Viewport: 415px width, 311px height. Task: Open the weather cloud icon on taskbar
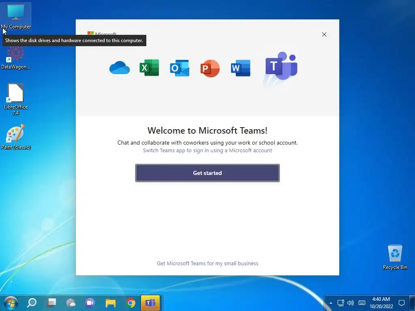click(x=71, y=303)
